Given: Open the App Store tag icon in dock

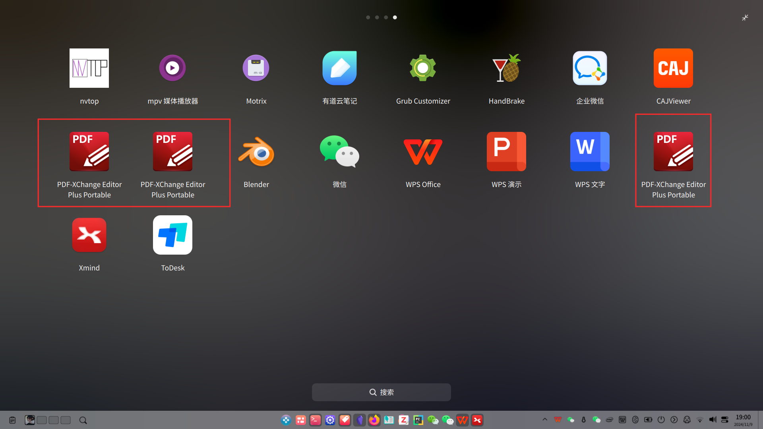Looking at the screenshot, I should click(345, 420).
